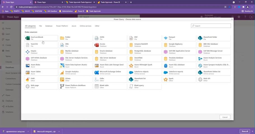Choose the Parquet connector icon
The image size is (255, 134).
tap(166, 38)
